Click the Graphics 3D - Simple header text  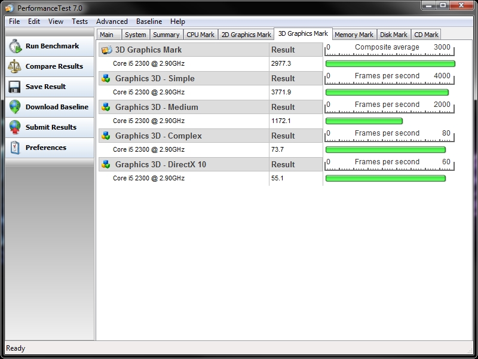click(x=155, y=78)
